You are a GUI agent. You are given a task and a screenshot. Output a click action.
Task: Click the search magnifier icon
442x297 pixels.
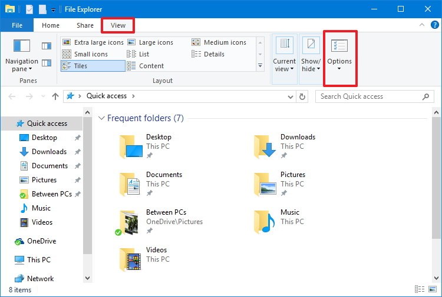(425, 96)
